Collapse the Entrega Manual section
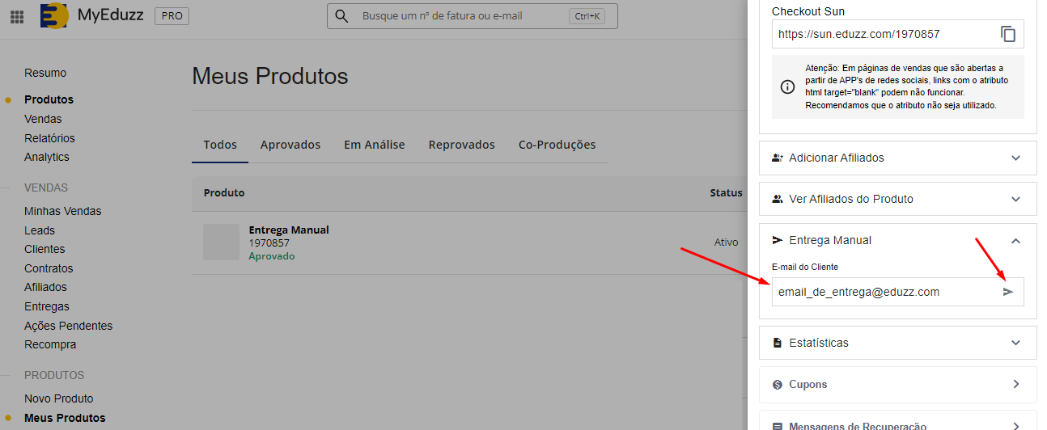The image size is (1047, 430). pyautogui.click(x=1015, y=241)
